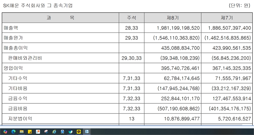Select the 영업이익 row label
Screen dimensions: 254x135
[x=13, y=68]
